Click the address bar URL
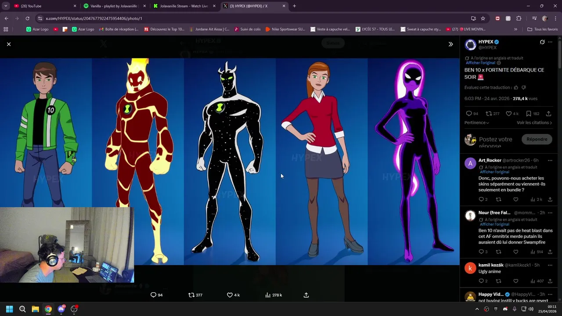This screenshot has height=316, width=562. coord(94,18)
